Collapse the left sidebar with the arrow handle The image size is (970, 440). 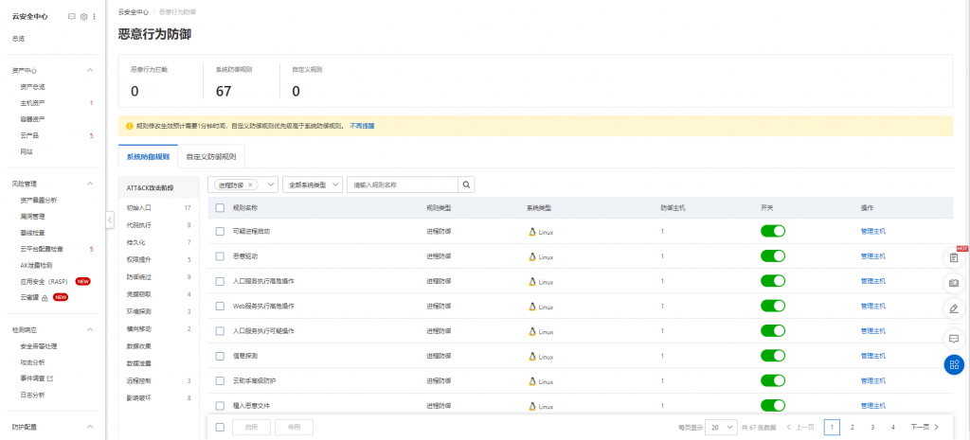click(x=109, y=220)
